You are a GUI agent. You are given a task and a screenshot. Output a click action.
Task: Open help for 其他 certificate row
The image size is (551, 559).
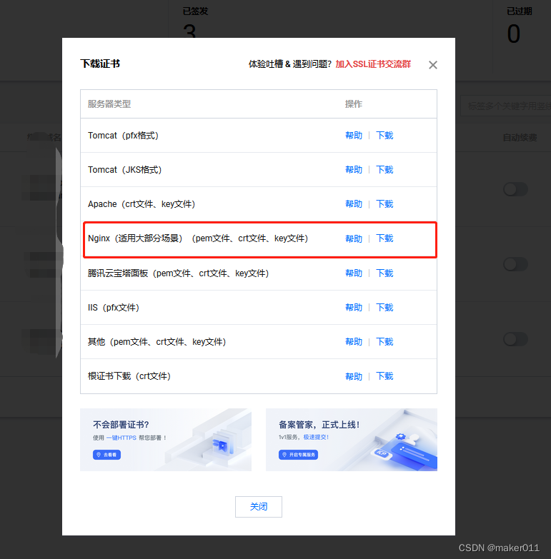coord(354,342)
